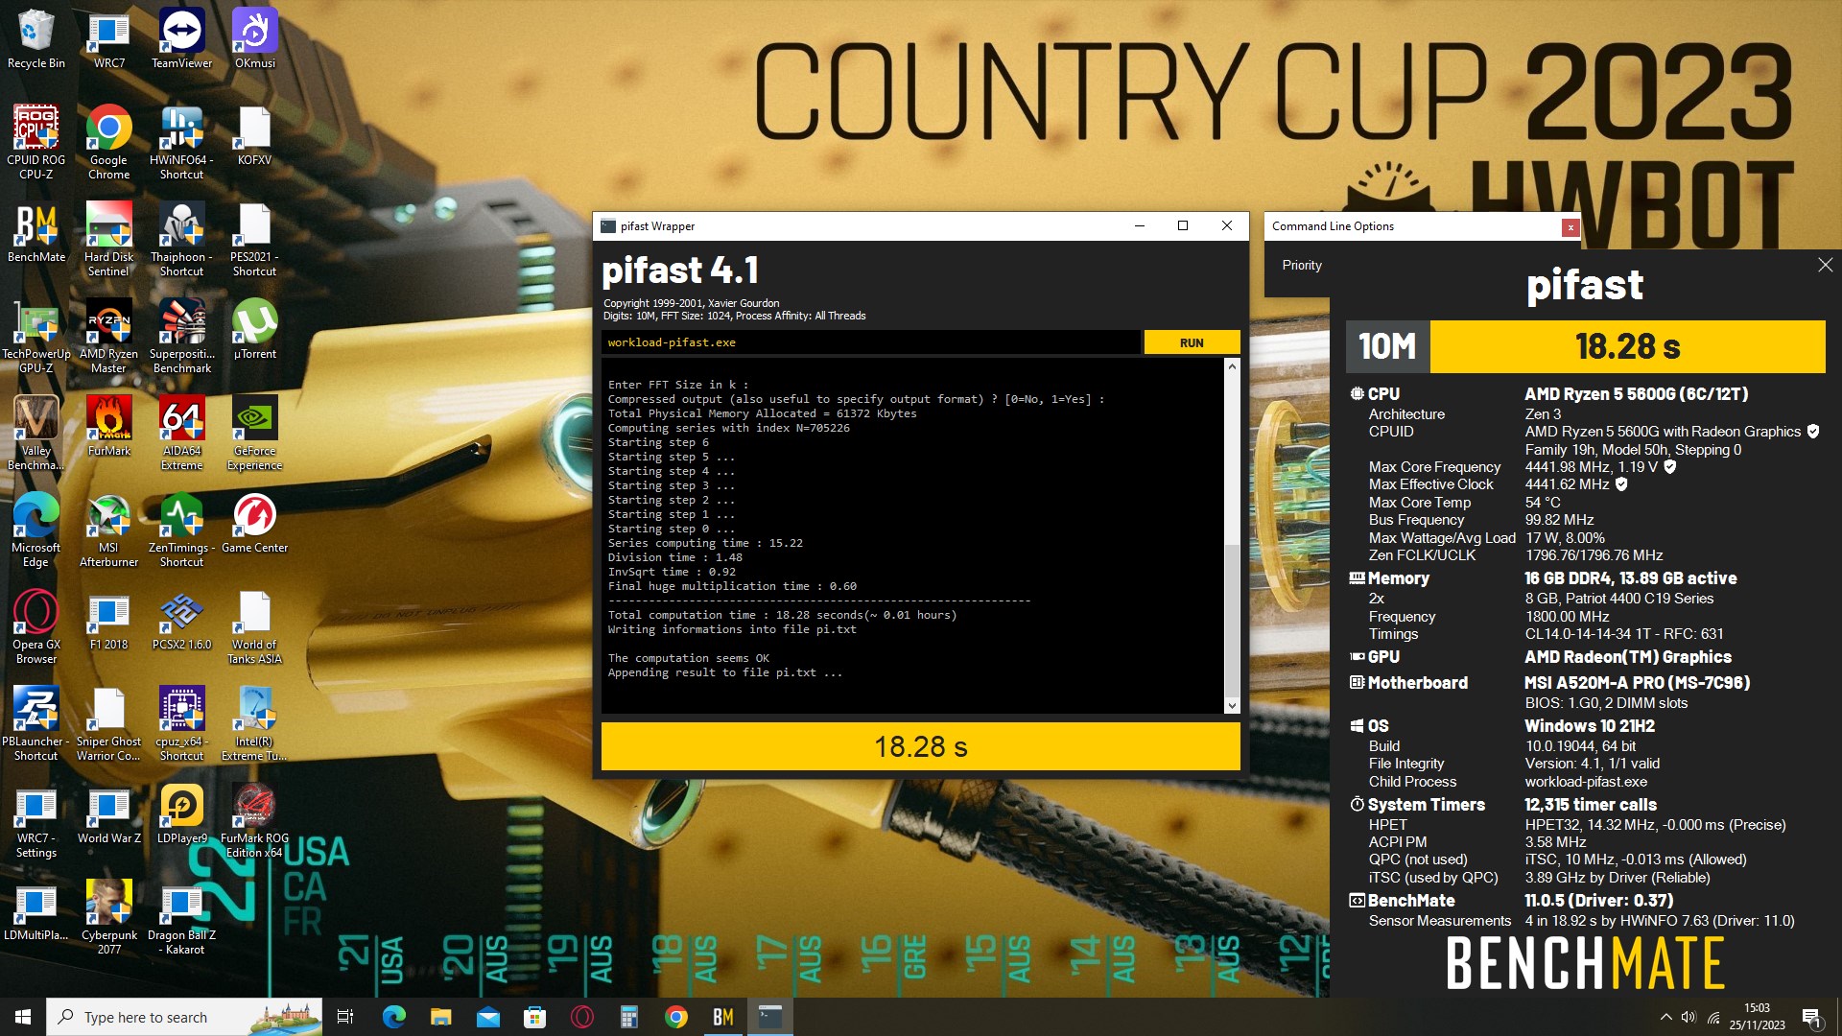Launch Dragon Ball Z Kakarot icon
This screenshot has height=1036, width=1842.
point(181,916)
